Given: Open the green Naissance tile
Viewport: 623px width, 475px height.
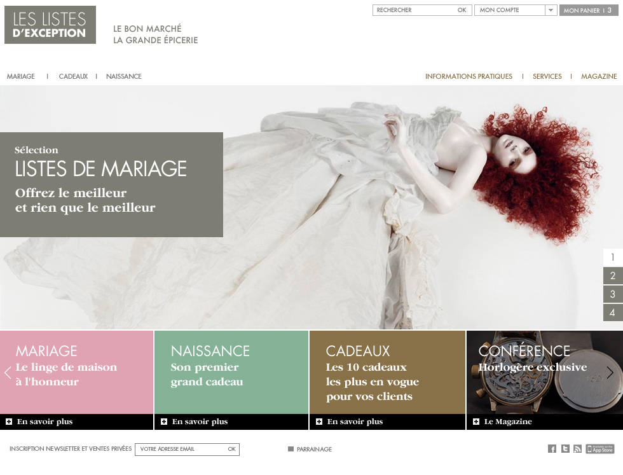Looking at the screenshot, I should point(231,373).
